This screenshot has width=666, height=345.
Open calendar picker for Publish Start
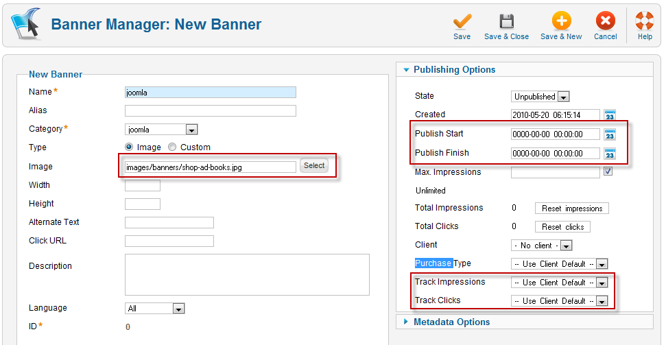609,134
